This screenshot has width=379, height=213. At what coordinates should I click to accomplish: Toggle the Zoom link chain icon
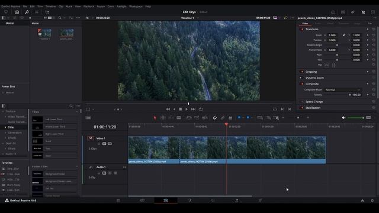point(343,35)
